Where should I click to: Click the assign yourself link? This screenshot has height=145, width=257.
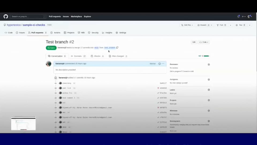point(182,83)
